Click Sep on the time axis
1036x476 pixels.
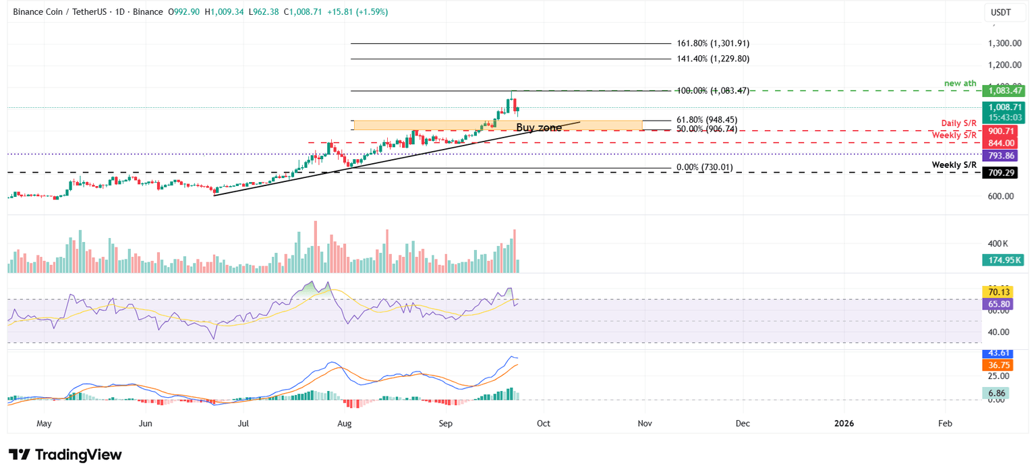[x=445, y=423]
